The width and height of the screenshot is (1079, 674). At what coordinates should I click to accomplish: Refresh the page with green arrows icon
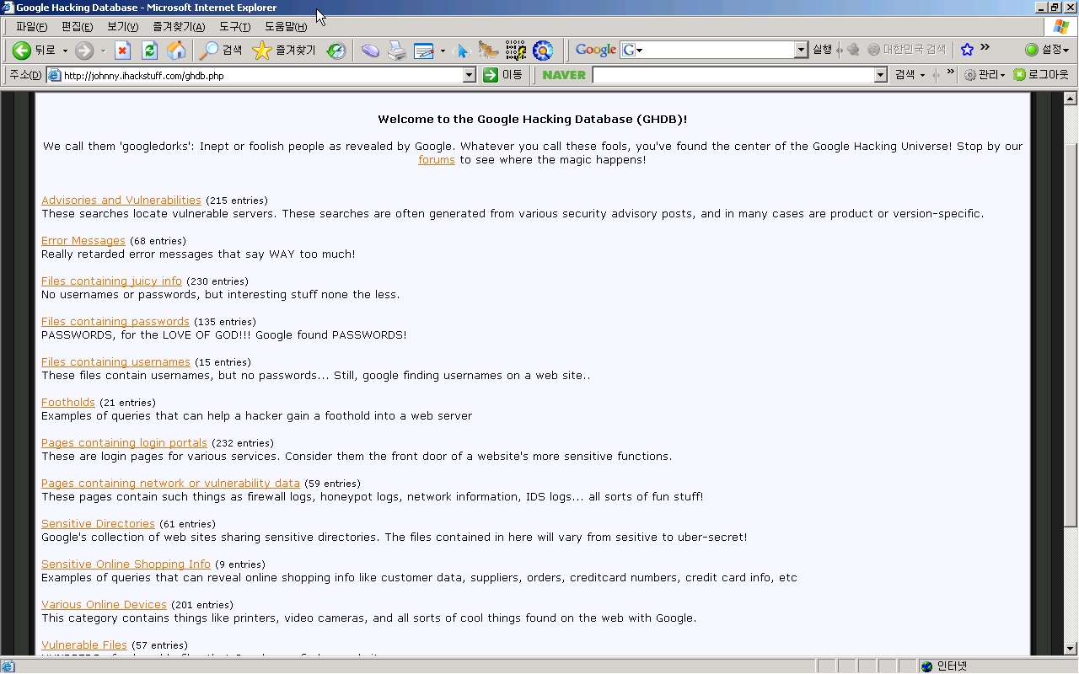tap(149, 51)
